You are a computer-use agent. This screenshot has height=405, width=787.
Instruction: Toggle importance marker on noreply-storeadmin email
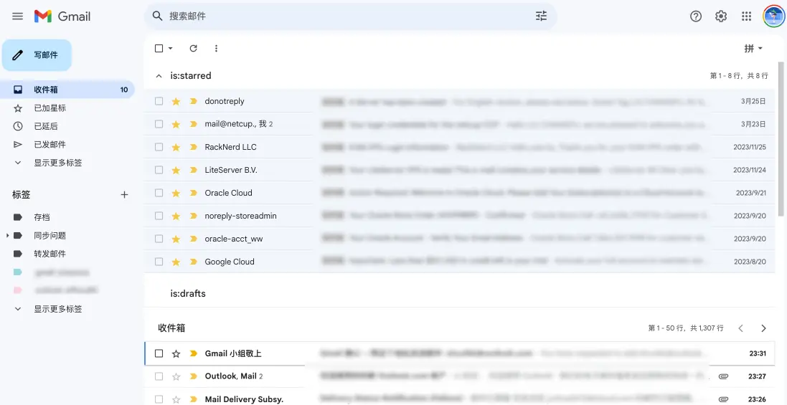point(193,216)
